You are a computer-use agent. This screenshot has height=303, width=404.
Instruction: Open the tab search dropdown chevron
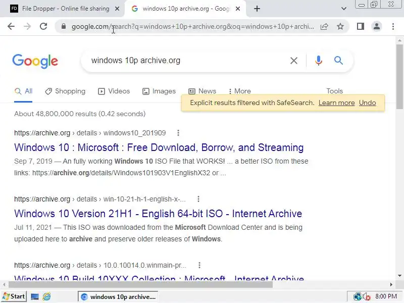click(344, 9)
